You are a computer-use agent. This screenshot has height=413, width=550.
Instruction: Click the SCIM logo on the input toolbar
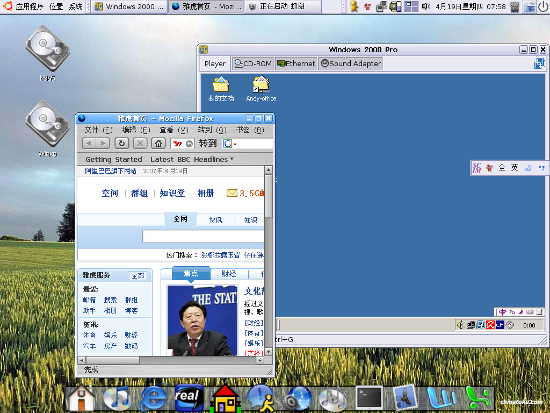pos(477,168)
